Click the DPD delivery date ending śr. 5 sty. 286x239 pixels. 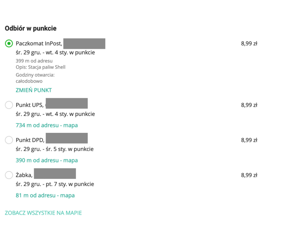point(54,149)
